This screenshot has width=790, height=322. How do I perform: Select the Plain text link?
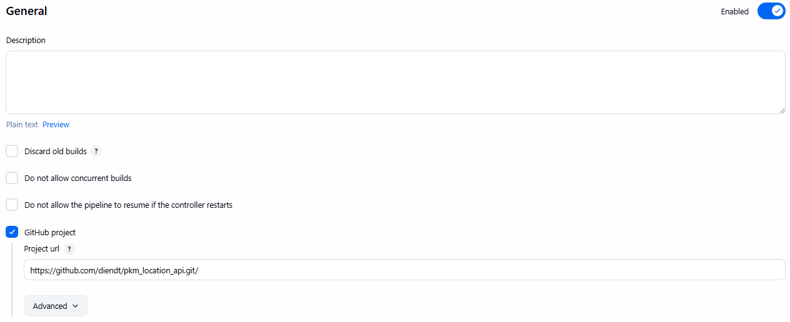pyautogui.click(x=22, y=125)
